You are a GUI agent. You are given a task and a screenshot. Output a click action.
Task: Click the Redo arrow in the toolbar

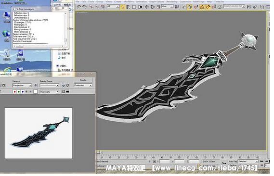(85, 7)
